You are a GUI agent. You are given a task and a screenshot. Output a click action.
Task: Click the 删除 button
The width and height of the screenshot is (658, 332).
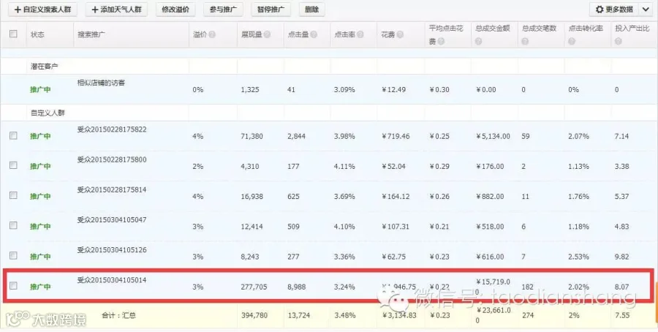[x=311, y=10]
